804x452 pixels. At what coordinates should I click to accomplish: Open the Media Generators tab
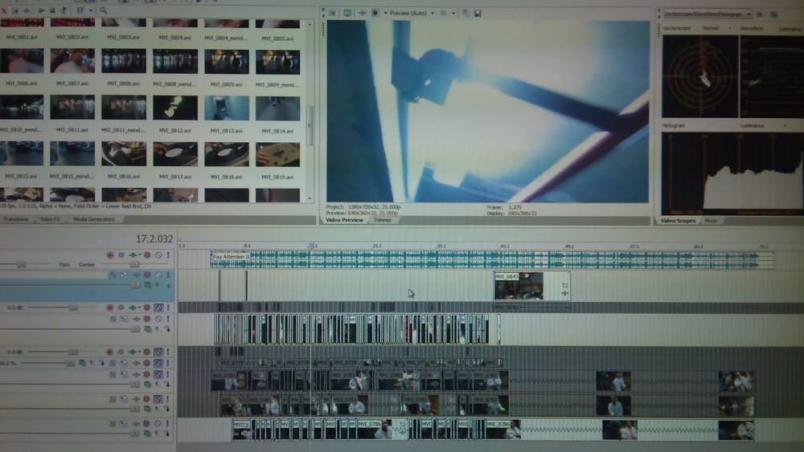93,219
